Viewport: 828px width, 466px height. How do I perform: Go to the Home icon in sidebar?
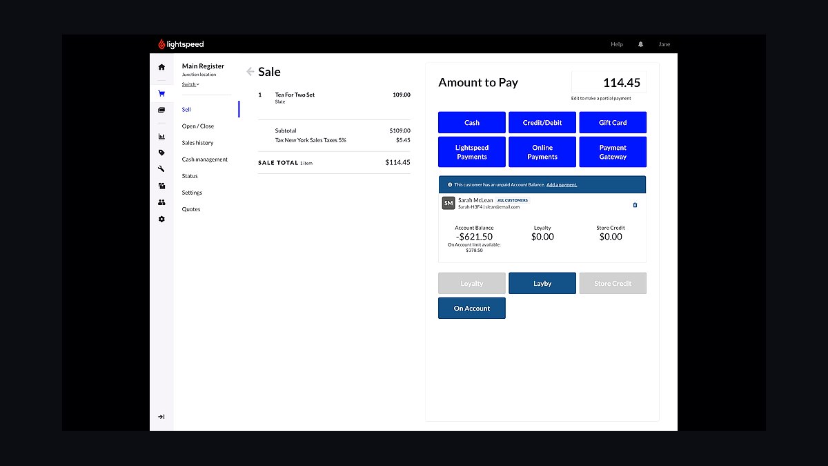point(161,67)
